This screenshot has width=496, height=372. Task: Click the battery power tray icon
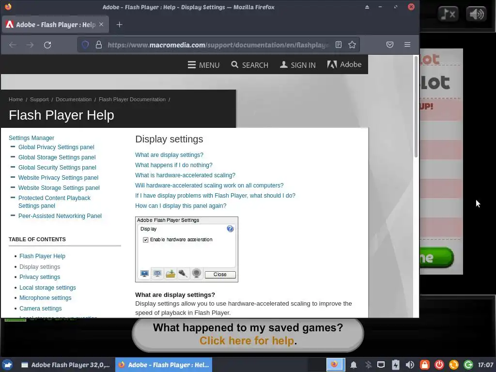[395, 365]
